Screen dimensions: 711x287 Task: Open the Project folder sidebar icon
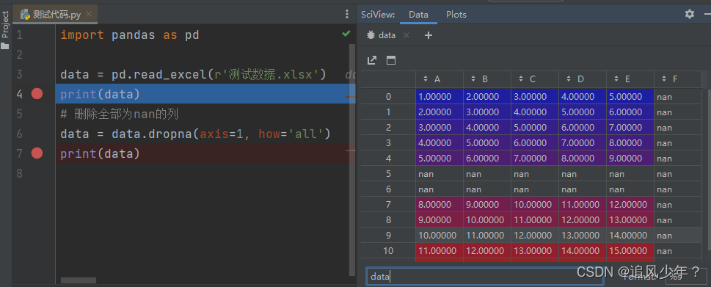tap(5, 46)
